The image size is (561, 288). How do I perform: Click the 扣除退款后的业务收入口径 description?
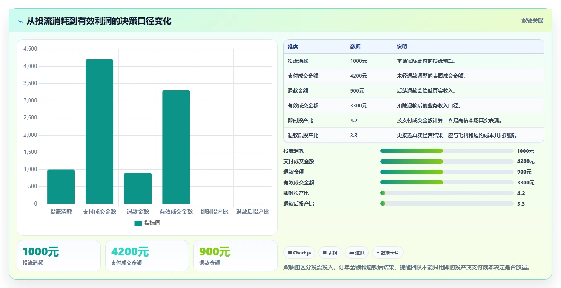(429, 106)
